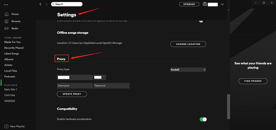Click the Search field
This screenshot has height=130, width=276.
[67, 4]
